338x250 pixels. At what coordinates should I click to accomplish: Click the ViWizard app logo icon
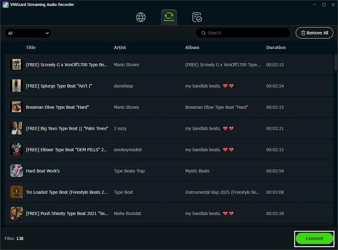tap(6, 5)
